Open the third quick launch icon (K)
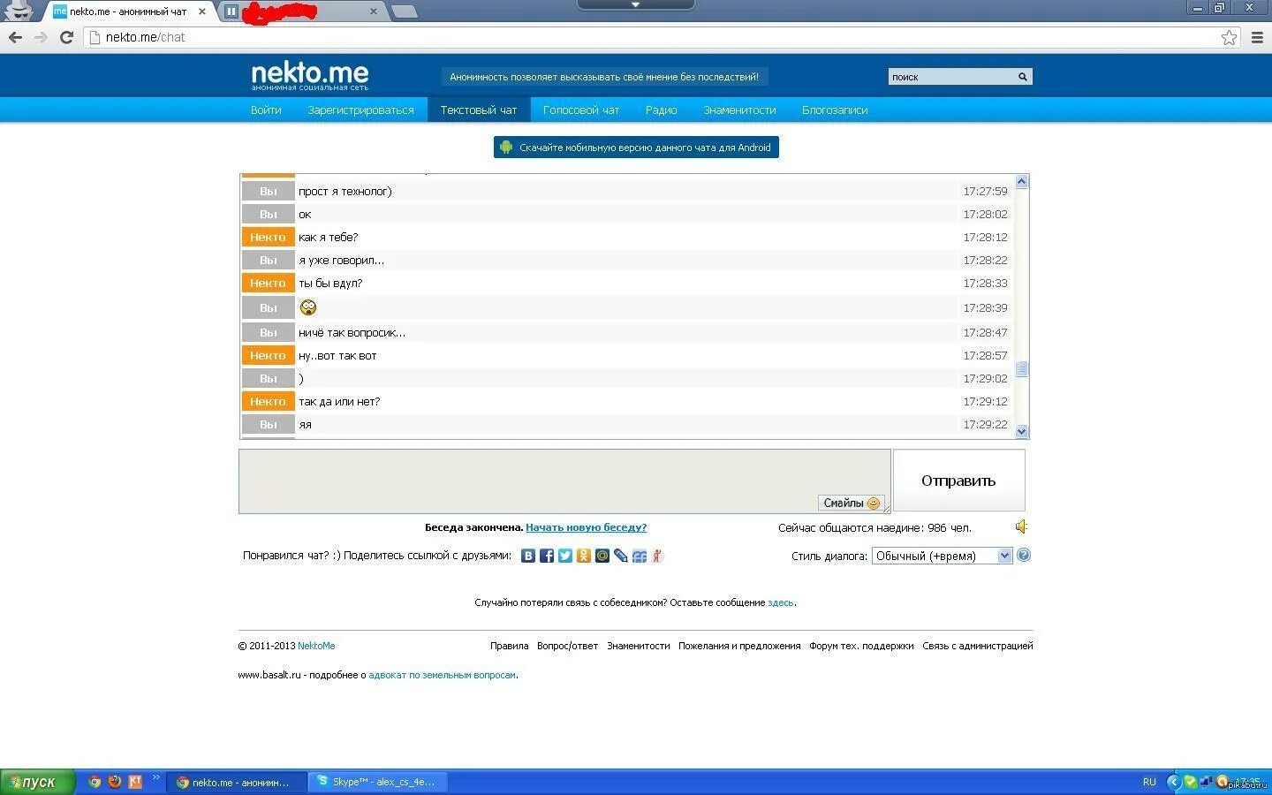Viewport: 1272px width, 795px height. pos(135,782)
